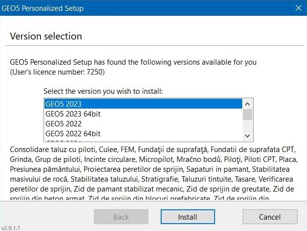Select GEO5 2022 in the version list

point(143,124)
